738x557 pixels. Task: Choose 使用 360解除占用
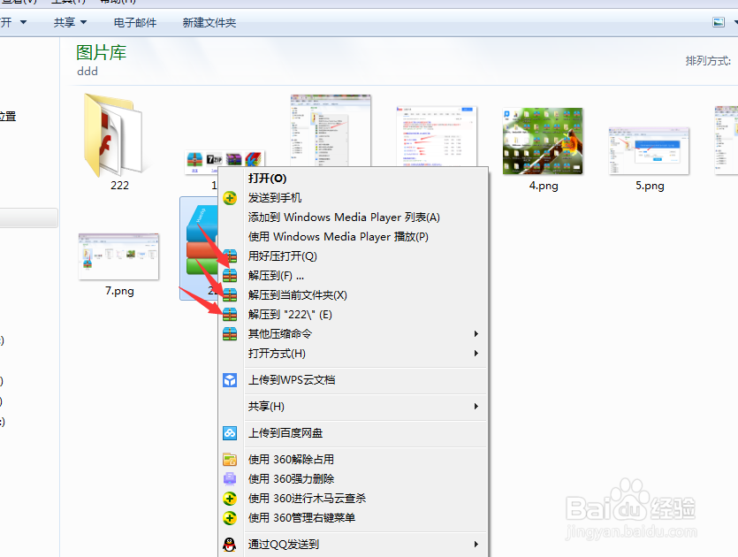coord(354,460)
